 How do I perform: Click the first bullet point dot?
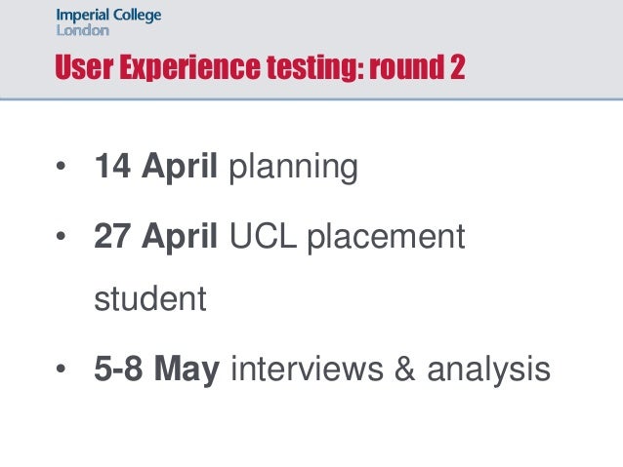(61, 166)
